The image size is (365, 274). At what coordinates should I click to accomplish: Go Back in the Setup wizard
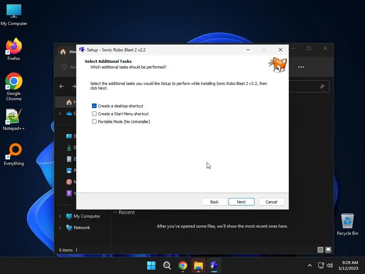coord(214,202)
